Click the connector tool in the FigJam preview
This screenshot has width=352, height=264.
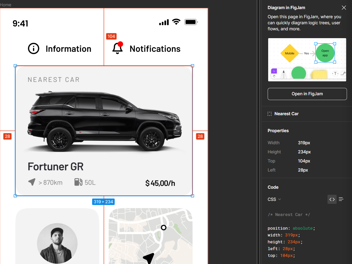pyautogui.click(x=343, y=73)
